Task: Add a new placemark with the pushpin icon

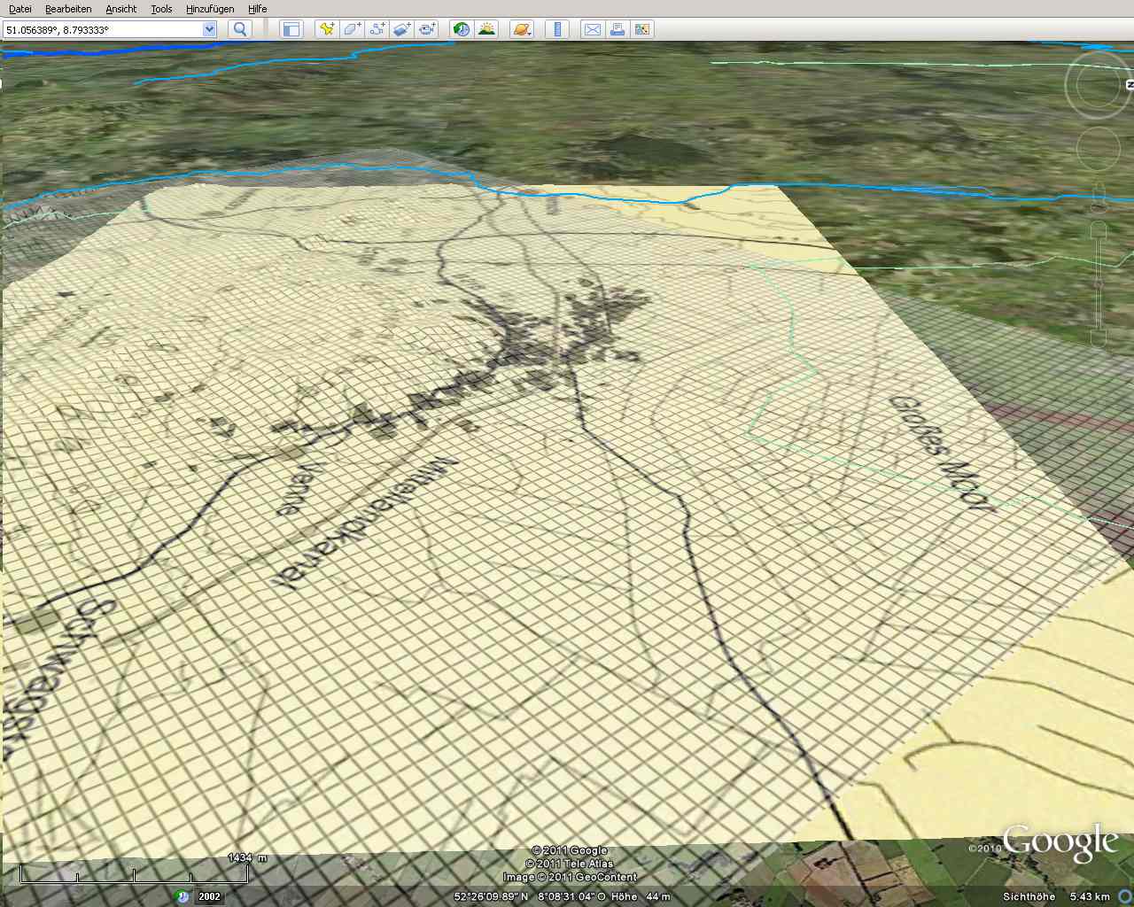Action: coord(327,29)
